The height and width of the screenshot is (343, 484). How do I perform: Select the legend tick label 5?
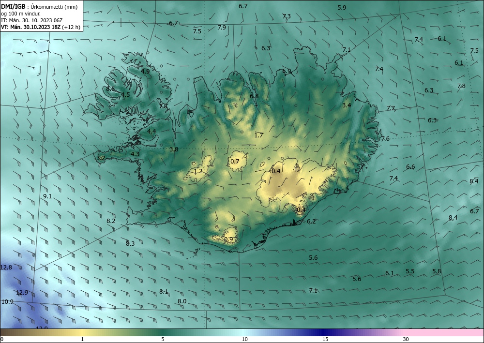coord(163,339)
